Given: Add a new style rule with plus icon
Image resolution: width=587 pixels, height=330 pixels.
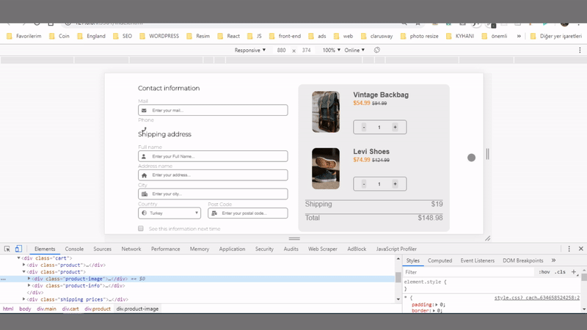Looking at the screenshot, I should (x=574, y=272).
